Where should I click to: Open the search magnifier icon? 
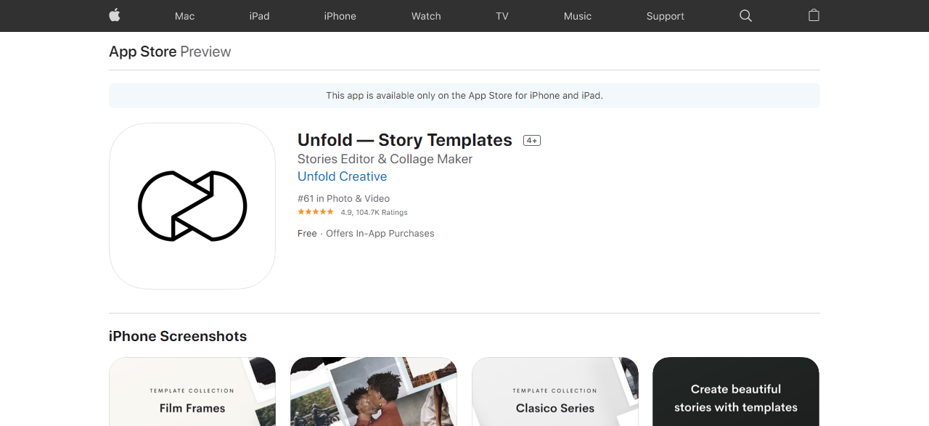(x=745, y=15)
